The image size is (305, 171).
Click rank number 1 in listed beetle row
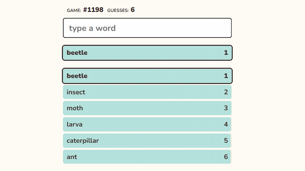pos(226,76)
